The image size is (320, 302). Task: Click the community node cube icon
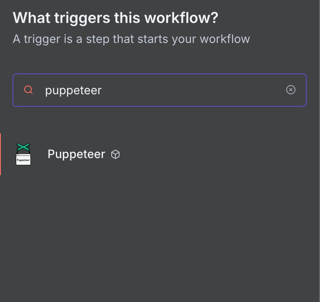[115, 154]
